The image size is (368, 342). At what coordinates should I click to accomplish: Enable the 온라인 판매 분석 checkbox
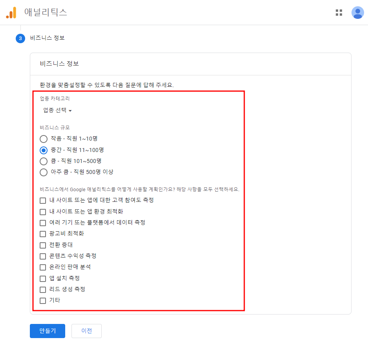(43, 267)
